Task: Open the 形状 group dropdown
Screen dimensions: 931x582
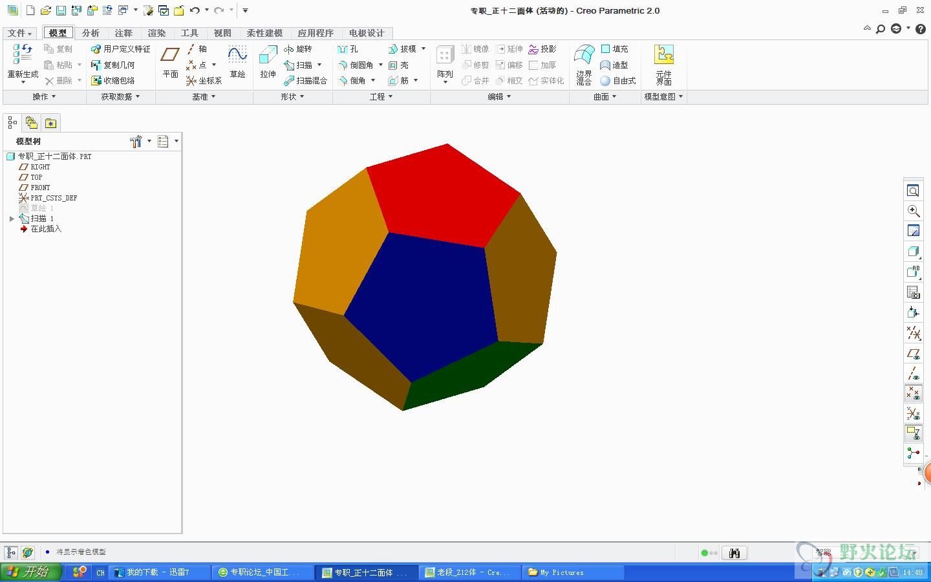Action: point(292,97)
